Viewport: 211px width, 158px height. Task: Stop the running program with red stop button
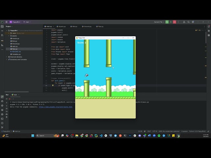[174, 22]
